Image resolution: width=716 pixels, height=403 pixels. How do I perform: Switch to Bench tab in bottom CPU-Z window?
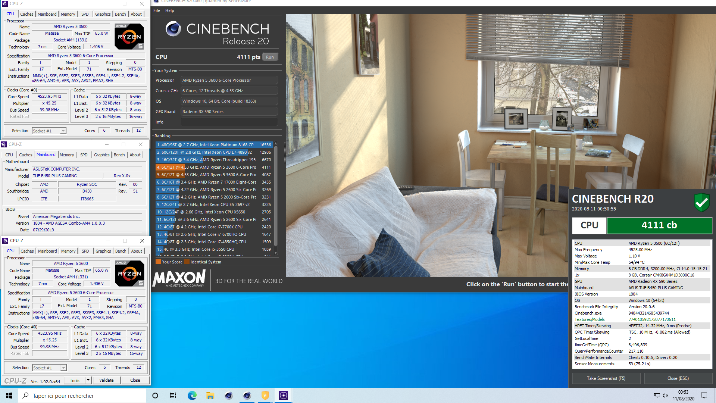pos(121,251)
